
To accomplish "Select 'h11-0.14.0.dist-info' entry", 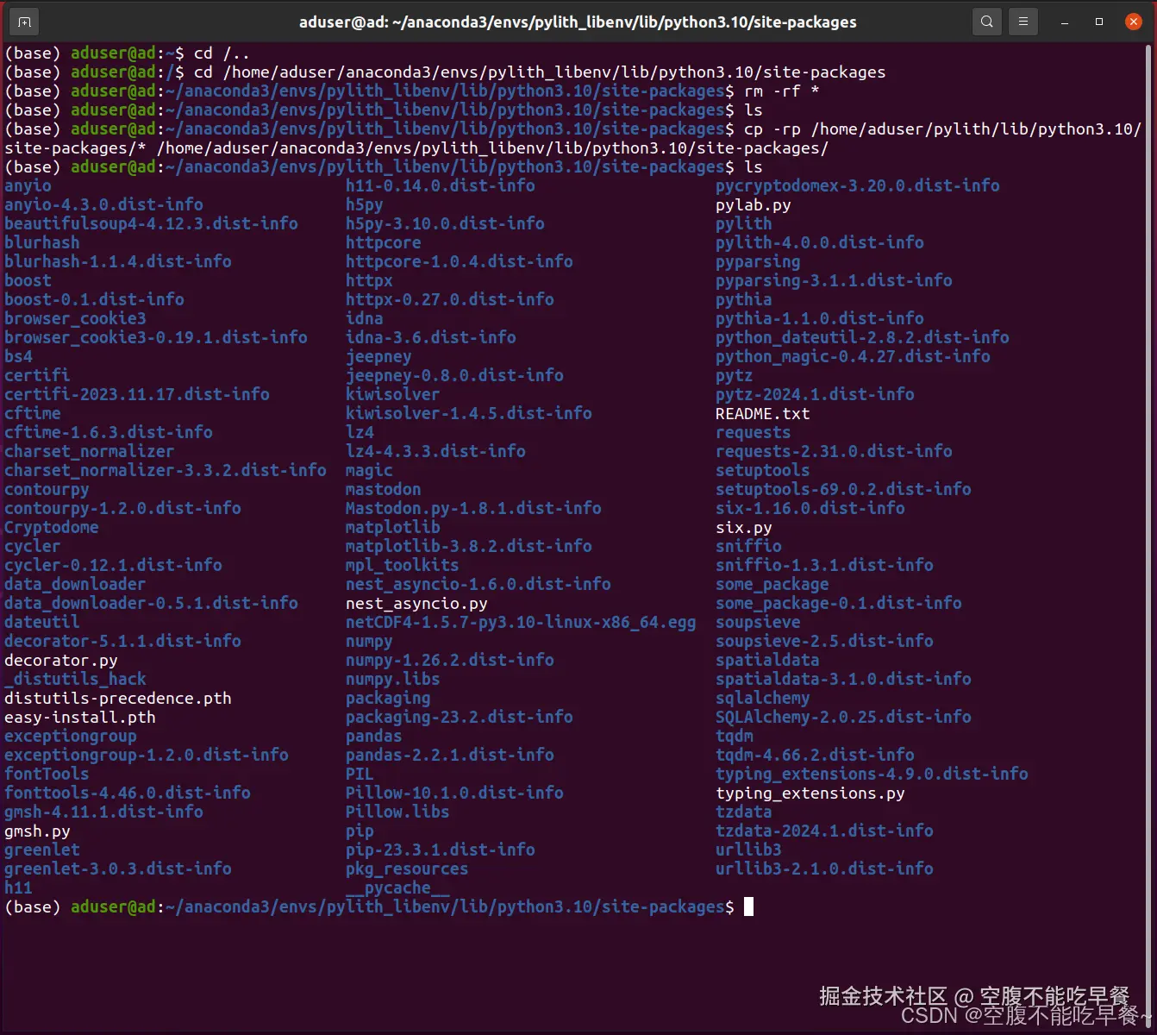I will 441,185.
